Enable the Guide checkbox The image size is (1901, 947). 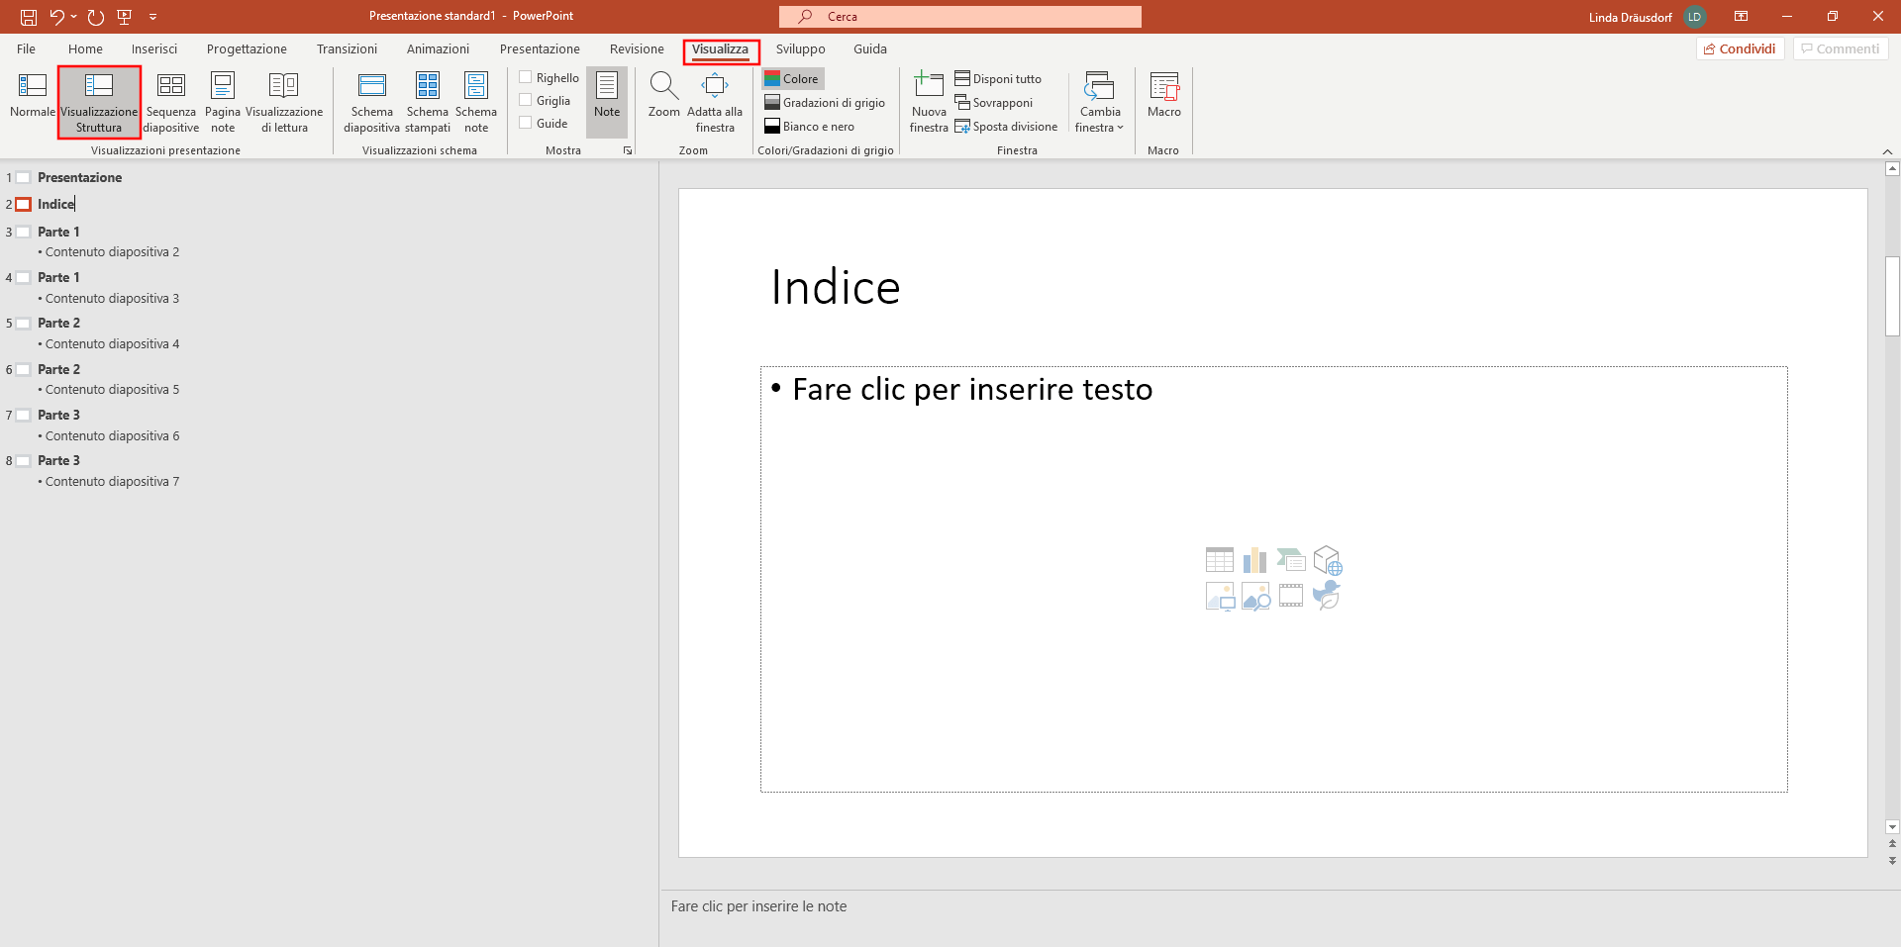(526, 123)
